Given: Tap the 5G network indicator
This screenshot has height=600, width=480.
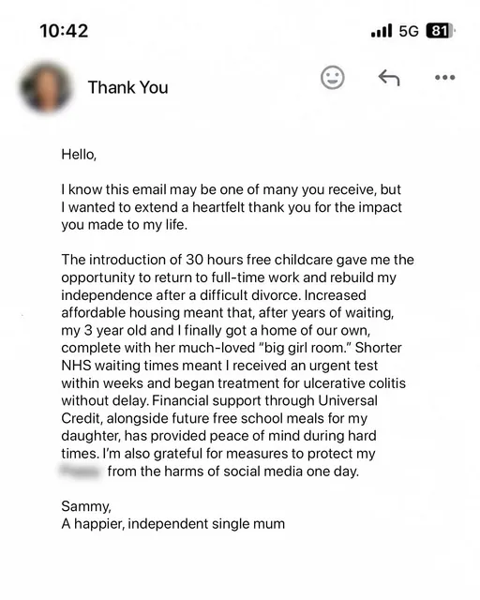Looking at the screenshot, I should (x=409, y=31).
